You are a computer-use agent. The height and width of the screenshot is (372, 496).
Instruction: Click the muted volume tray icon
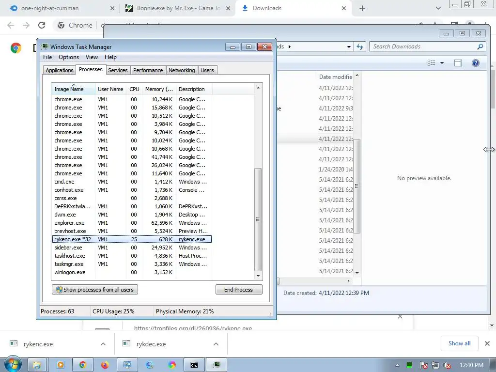coord(447,365)
